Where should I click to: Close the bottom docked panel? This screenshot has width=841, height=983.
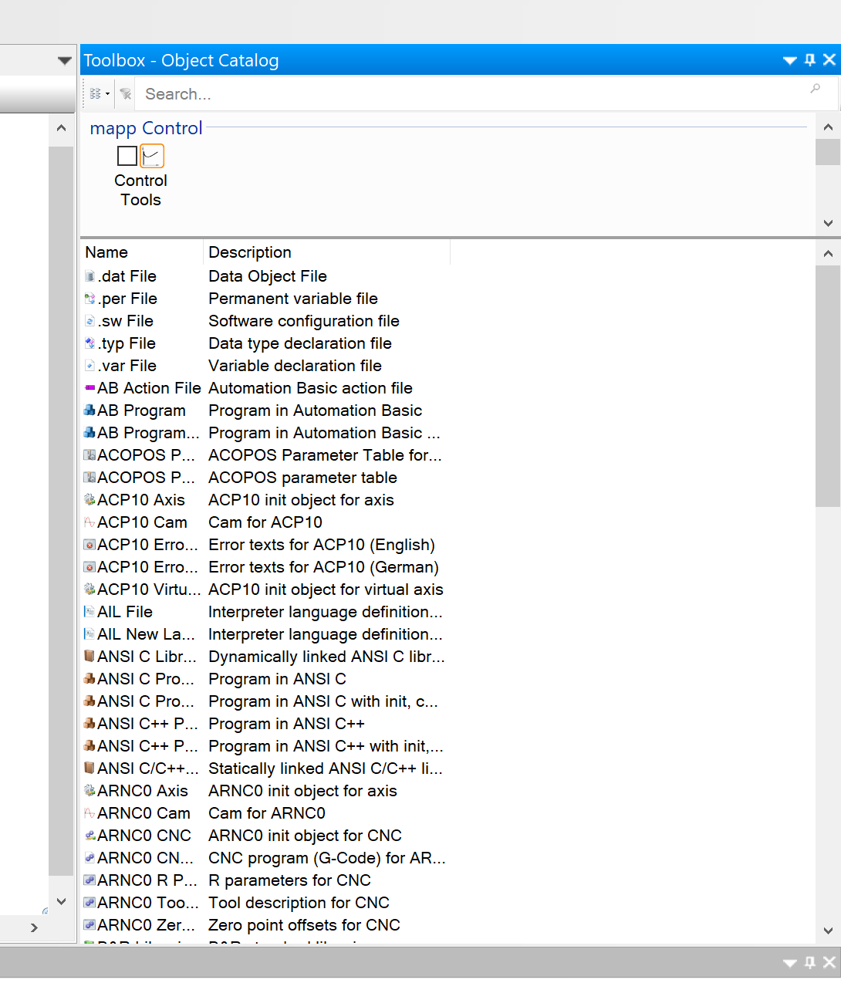829,962
